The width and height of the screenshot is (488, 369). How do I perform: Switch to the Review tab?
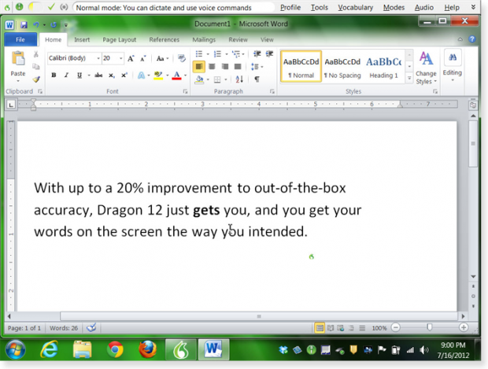(238, 39)
